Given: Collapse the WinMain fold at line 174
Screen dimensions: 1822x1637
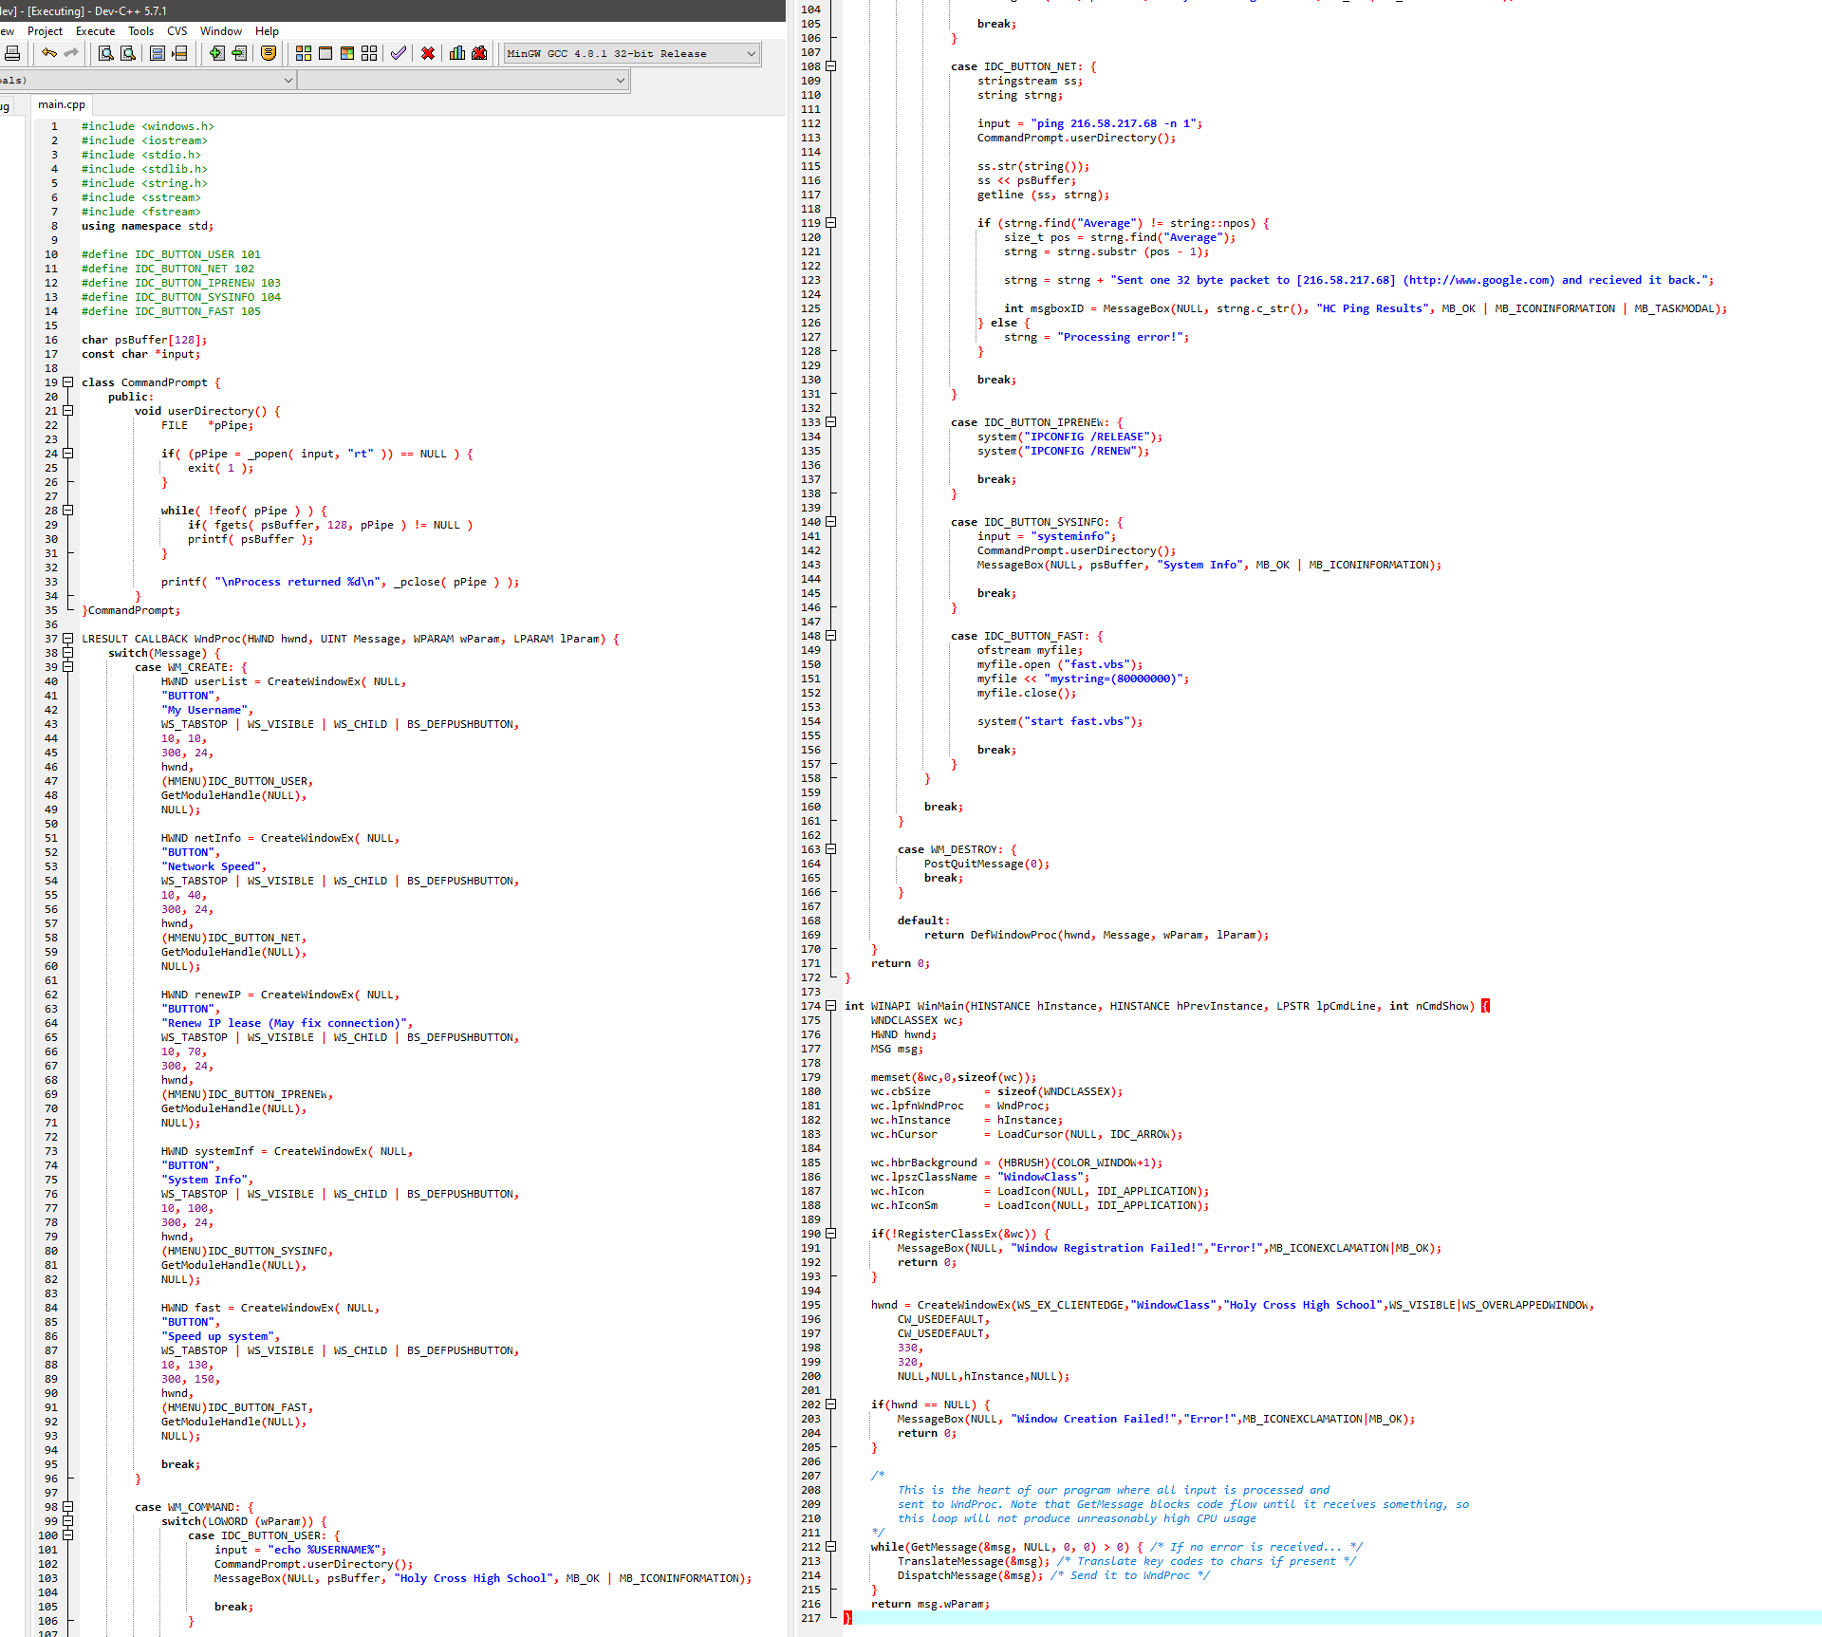Looking at the screenshot, I should 831,1006.
